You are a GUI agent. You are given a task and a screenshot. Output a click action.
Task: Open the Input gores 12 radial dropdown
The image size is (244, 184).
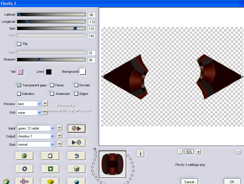pos(36,128)
